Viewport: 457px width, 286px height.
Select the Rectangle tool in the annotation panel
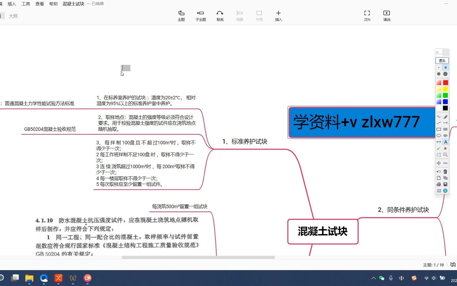(439, 129)
